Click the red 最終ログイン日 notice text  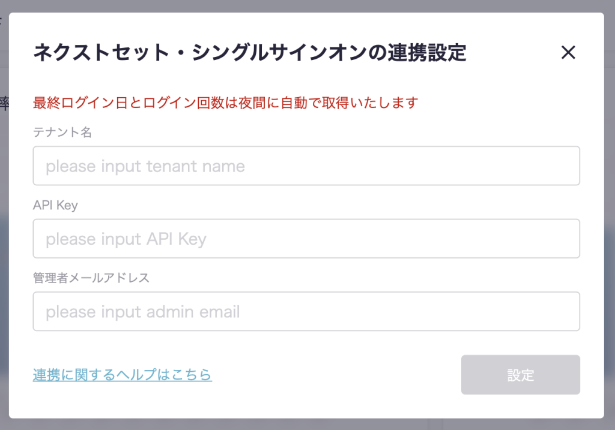pos(225,103)
